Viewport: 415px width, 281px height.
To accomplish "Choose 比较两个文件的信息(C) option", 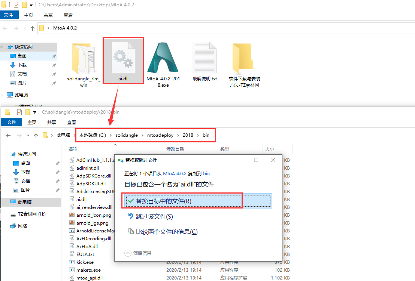I will 163,232.
